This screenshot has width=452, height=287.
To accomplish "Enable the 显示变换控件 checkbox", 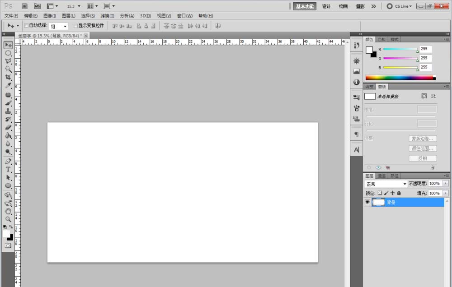I will [76, 26].
